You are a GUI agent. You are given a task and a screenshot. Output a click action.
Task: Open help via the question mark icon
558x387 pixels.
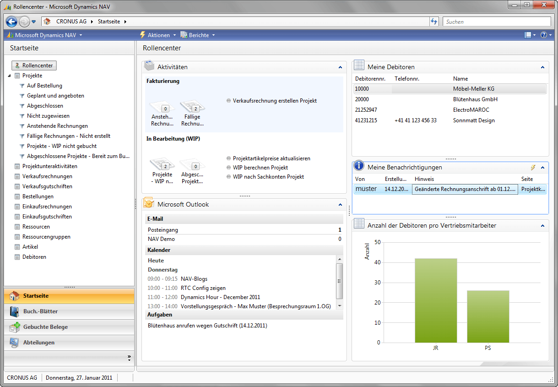(544, 35)
